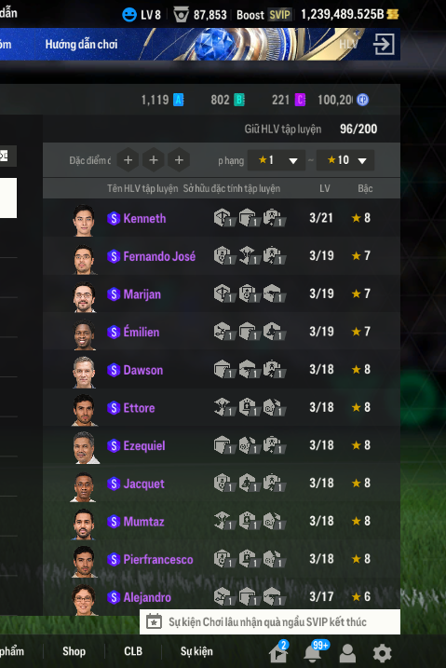446x668 pixels.
Task: Open the profile silhouette icon
Action: [347, 653]
